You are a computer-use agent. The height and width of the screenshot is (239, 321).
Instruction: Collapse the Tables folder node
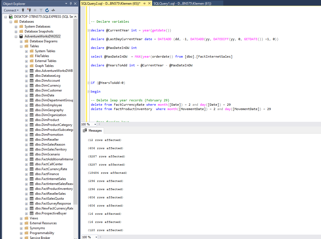(x=21, y=46)
